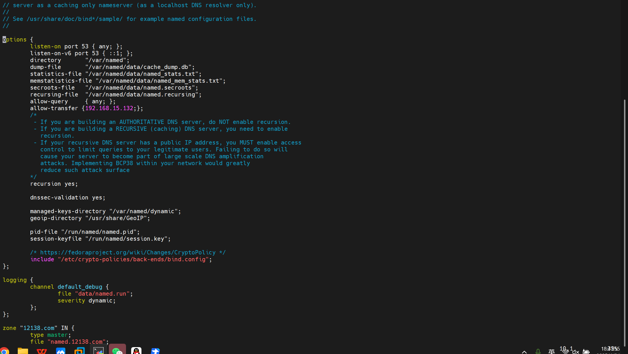Click on the 'recursion yes;' line
This screenshot has height=354, width=628.
click(54, 184)
